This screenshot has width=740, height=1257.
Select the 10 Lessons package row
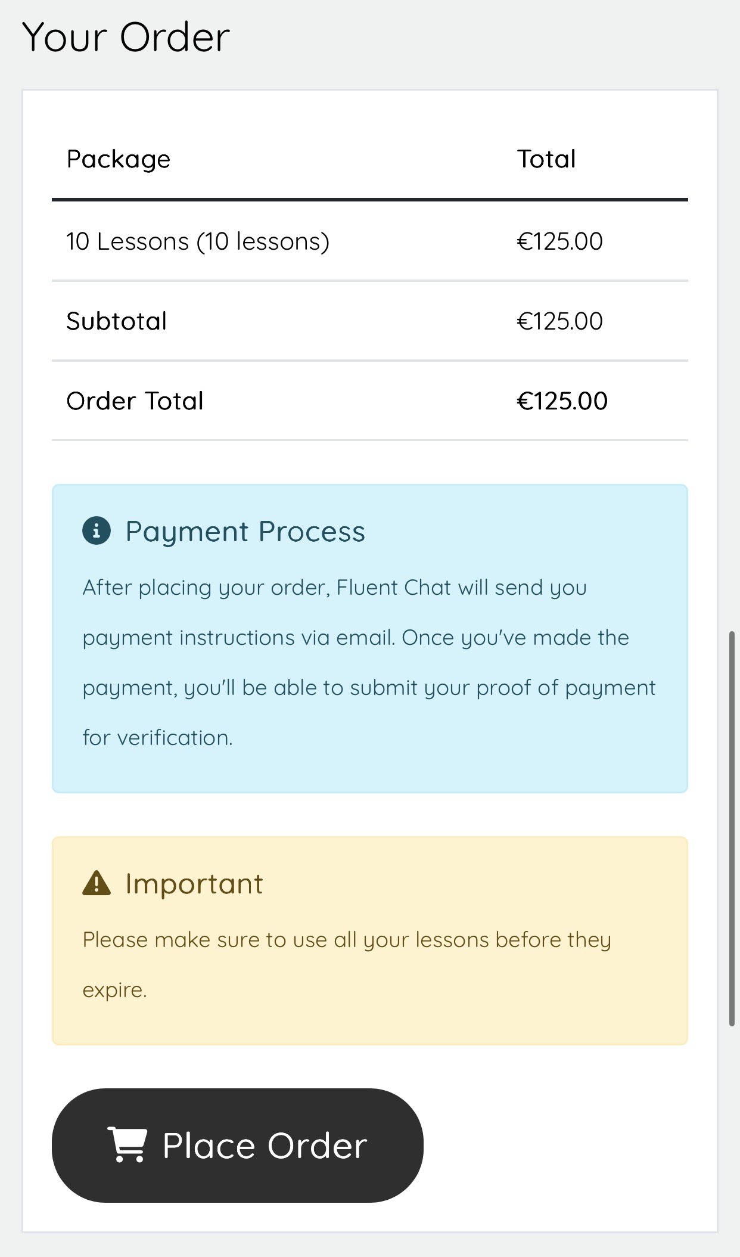click(x=198, y=241)
